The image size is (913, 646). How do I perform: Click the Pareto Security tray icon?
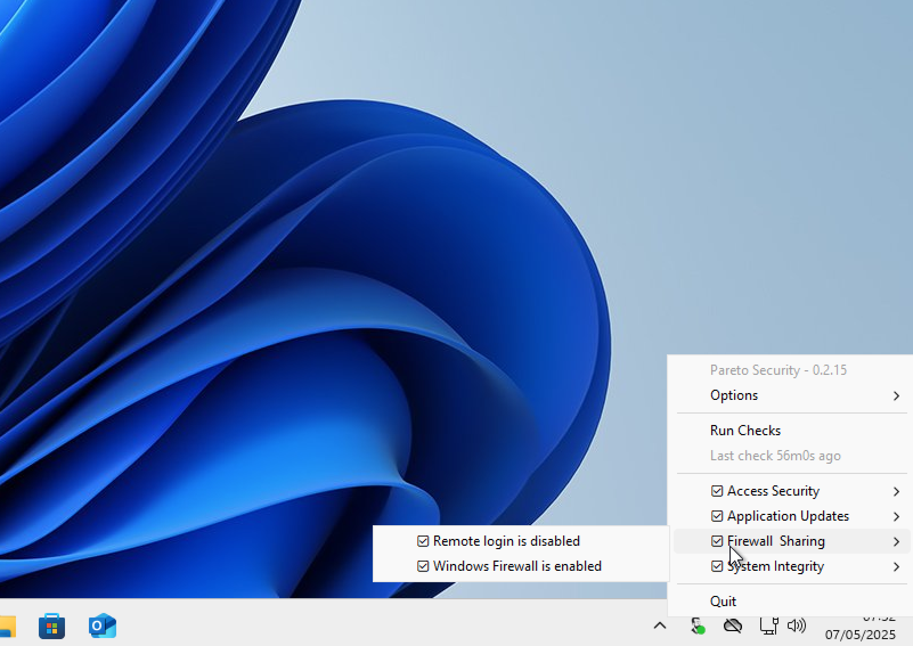(698, 626)
